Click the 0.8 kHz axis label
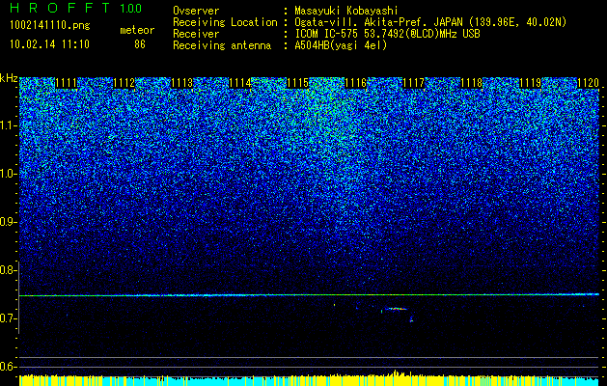 (9, 270)
